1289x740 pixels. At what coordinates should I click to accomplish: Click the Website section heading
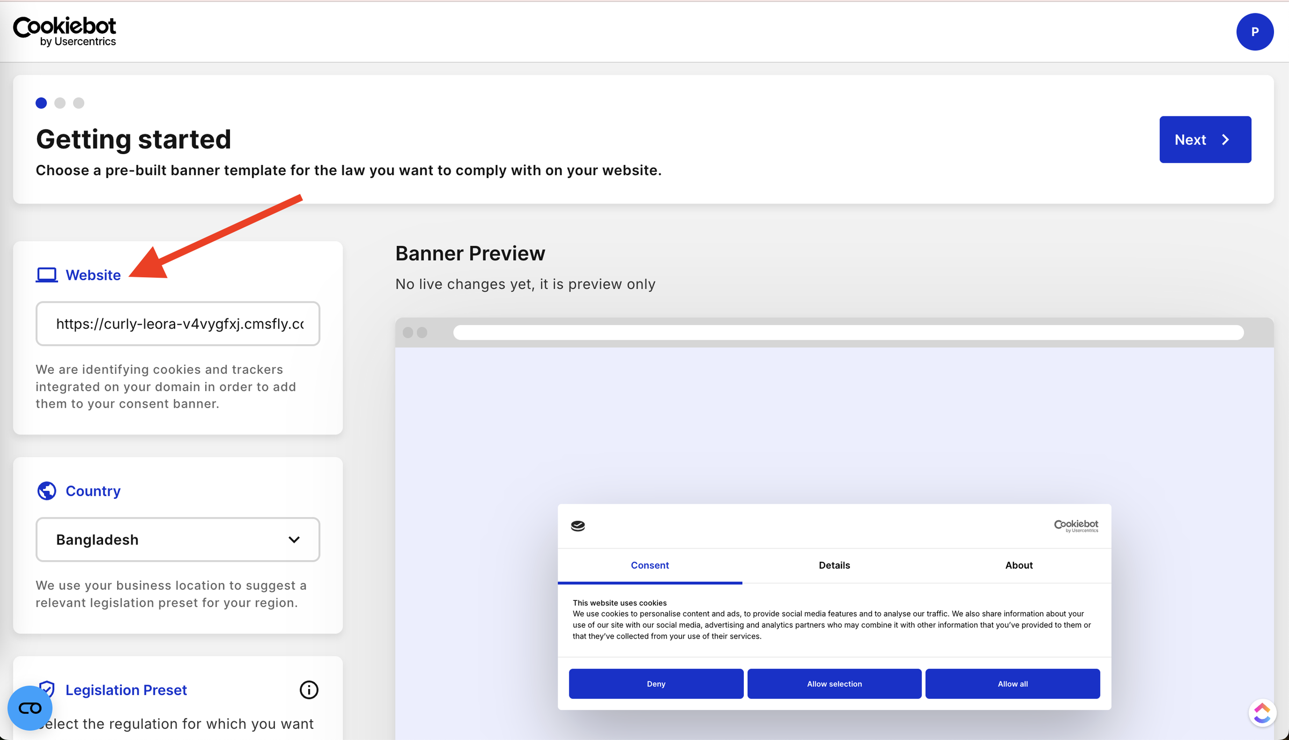tap(93, 275)
